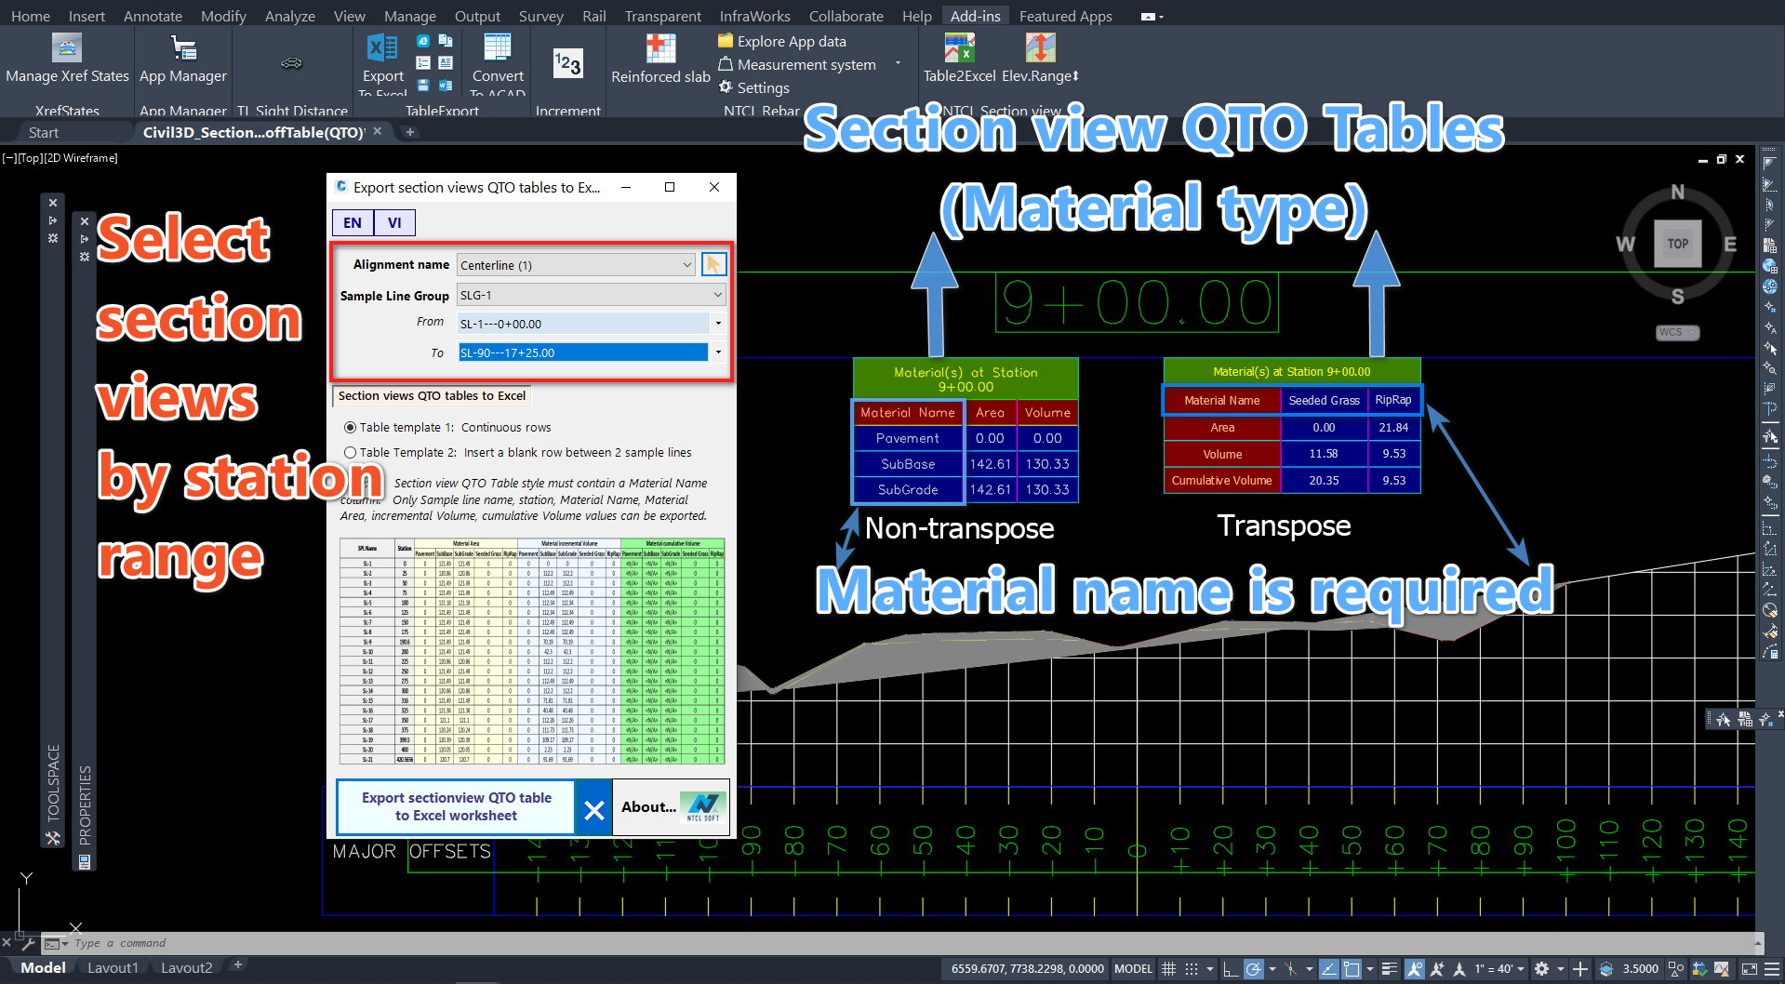Open the Sample Line Group dropdown
The height and width of the screenshot is (984, 1785).
(717, 296)
